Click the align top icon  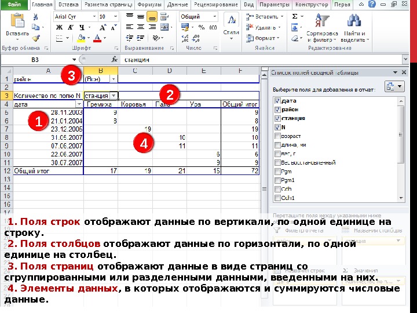point(130,16)
